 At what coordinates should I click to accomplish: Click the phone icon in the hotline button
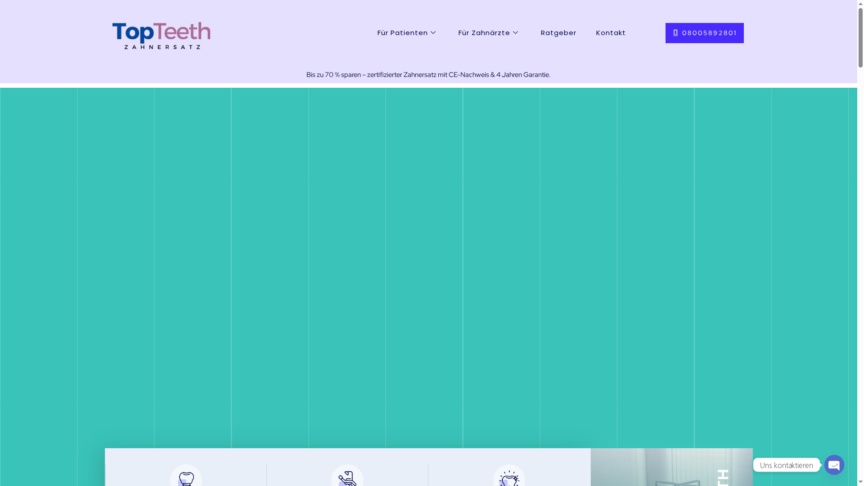point(675,32)
